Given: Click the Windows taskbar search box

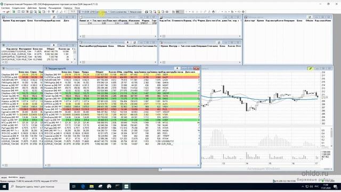Looking at the screenshot, I should [x=39, y=187].
